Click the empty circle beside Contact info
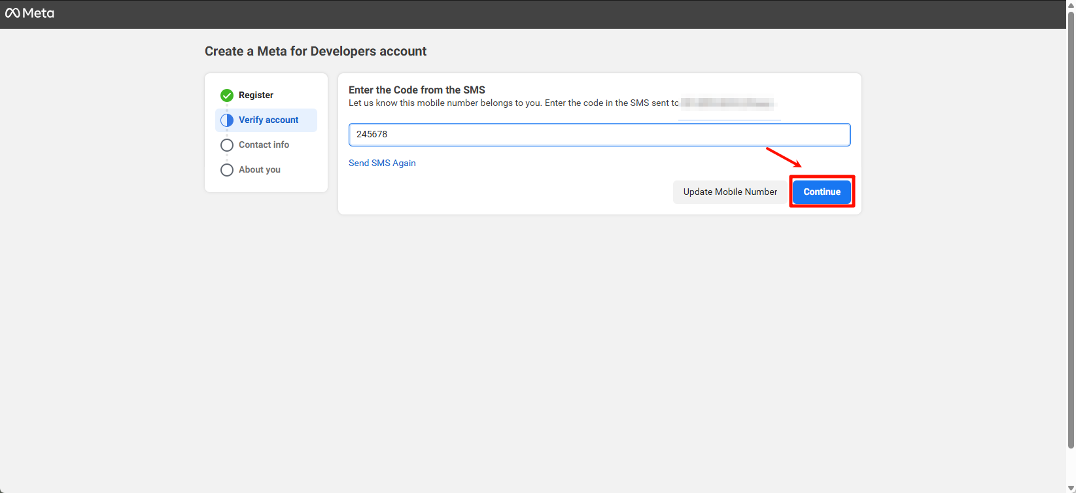This screenshot has width=1076, height=493. point(227,145)
